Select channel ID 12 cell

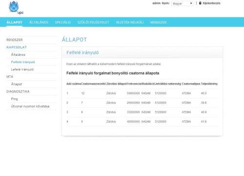point(83,93)
